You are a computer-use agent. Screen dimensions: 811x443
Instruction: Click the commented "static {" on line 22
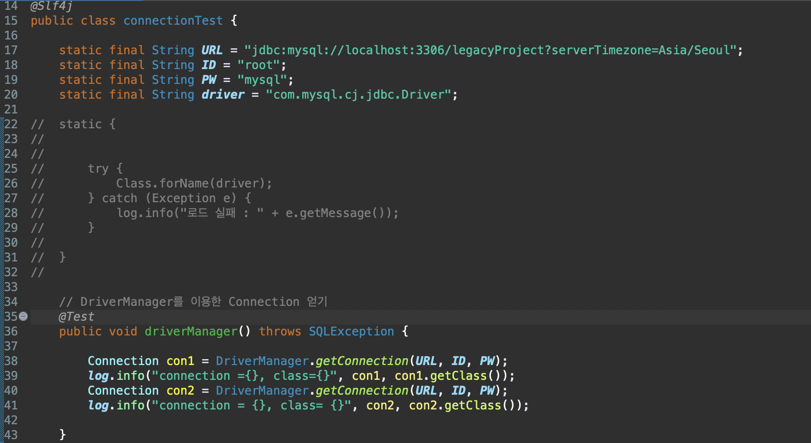(87, 124)
